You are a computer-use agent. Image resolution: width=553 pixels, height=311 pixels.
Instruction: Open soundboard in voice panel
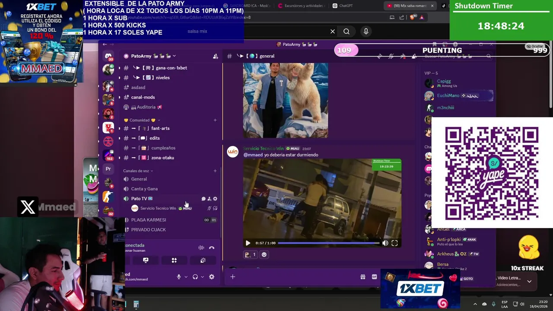[203, 260]
